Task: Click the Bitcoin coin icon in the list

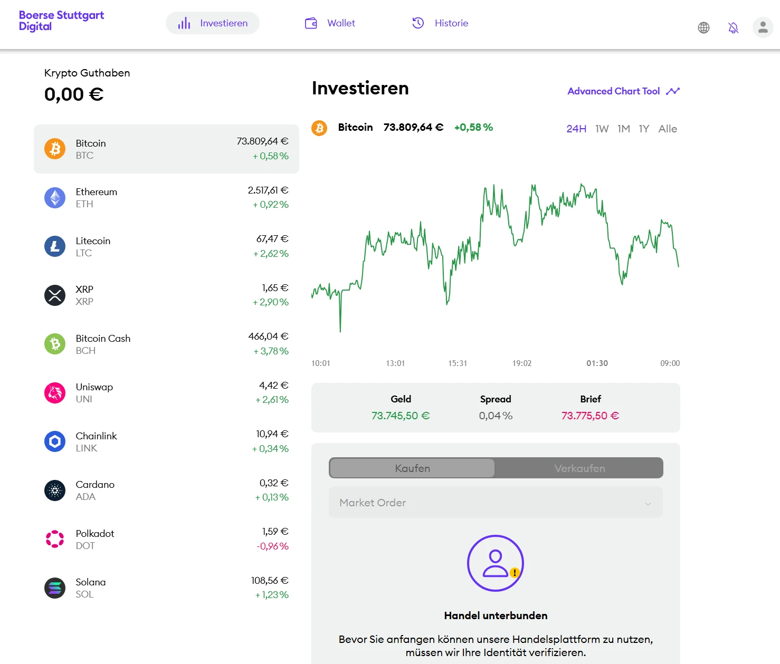Action: point(55,149)
